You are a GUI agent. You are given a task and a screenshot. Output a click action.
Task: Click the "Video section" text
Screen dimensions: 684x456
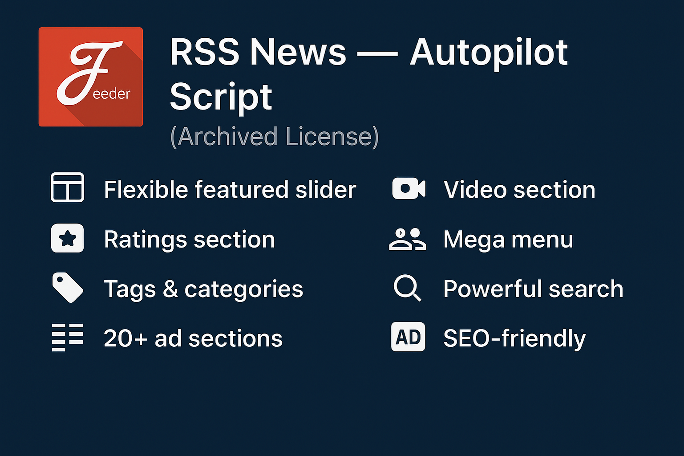click(519, 190)
